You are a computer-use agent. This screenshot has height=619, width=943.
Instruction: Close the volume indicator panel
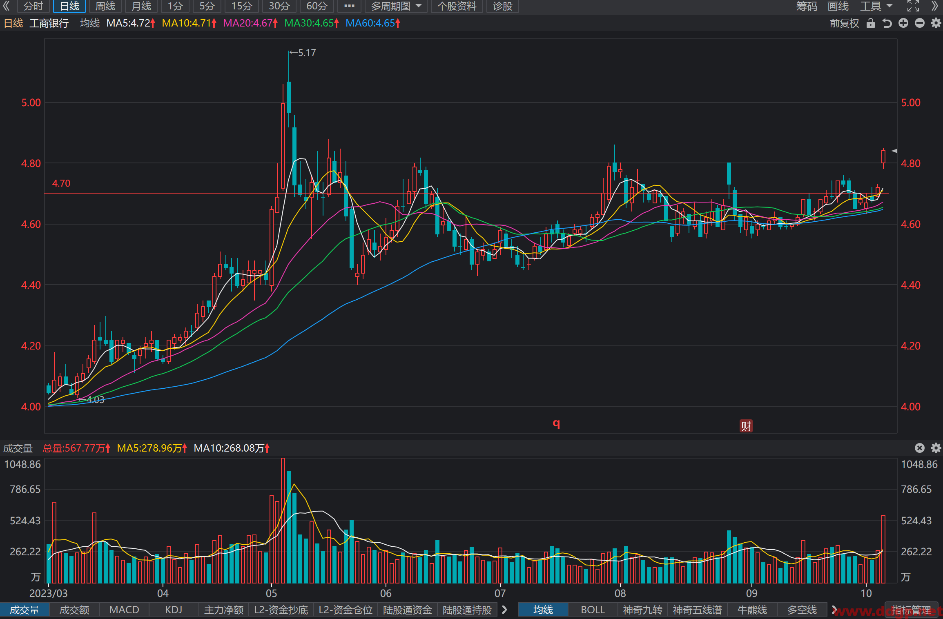pos(919,448)
